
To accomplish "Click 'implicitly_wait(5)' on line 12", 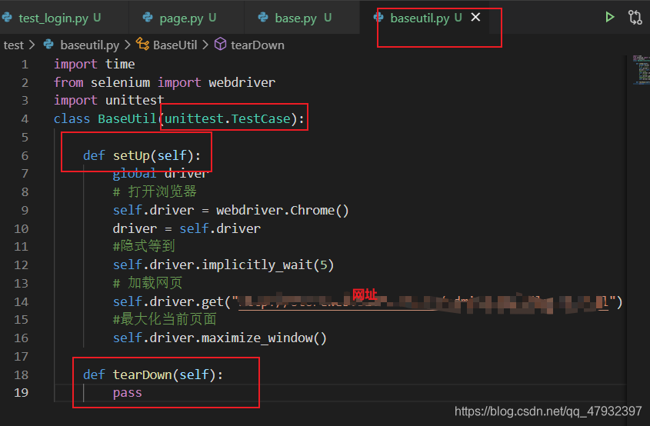I will 268,265.
